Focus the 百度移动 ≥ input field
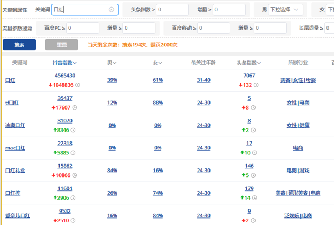Viewport: 334px width, 225px height. (214, 28)
